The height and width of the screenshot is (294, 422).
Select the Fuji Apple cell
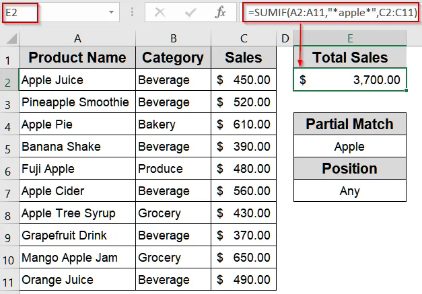(x=77, y=168)
